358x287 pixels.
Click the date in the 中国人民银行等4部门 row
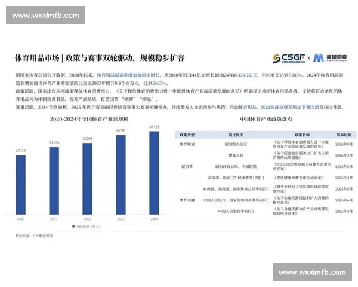pos(344,212)
